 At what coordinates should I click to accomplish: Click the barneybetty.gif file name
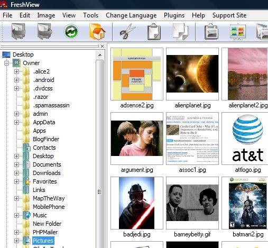click(192, 234)
